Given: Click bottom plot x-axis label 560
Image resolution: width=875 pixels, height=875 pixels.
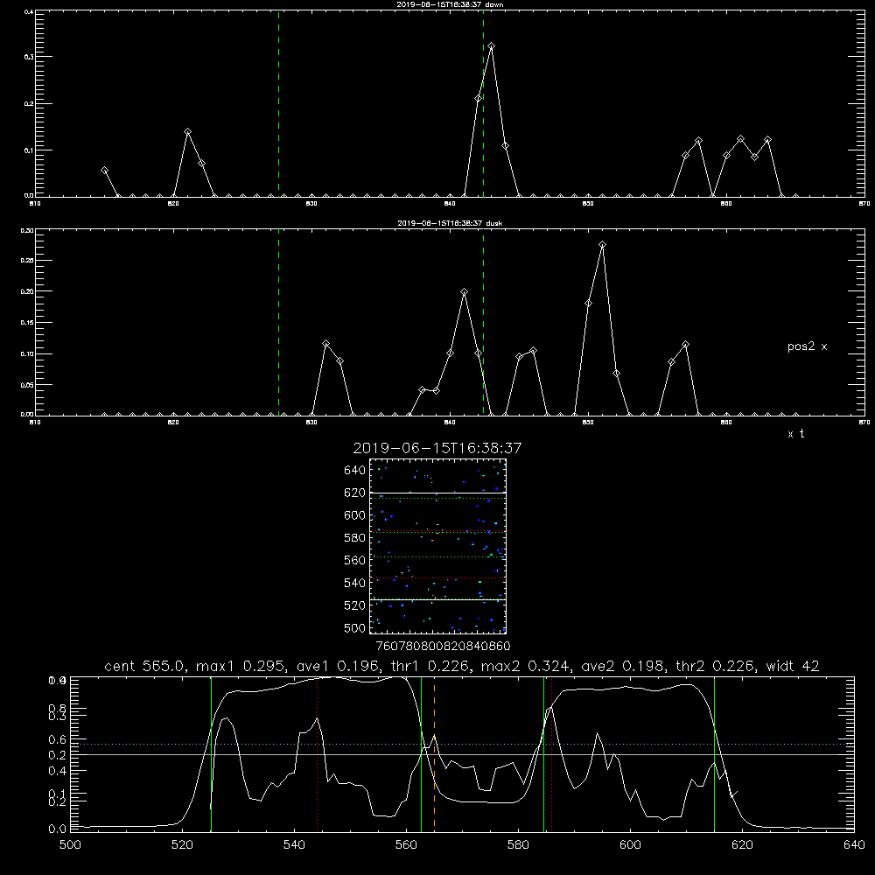Looking at the screenshot, I should pyautogui.click(x=406, y=845).
